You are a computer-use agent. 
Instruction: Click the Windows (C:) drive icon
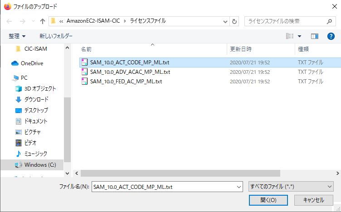(19, 165)
